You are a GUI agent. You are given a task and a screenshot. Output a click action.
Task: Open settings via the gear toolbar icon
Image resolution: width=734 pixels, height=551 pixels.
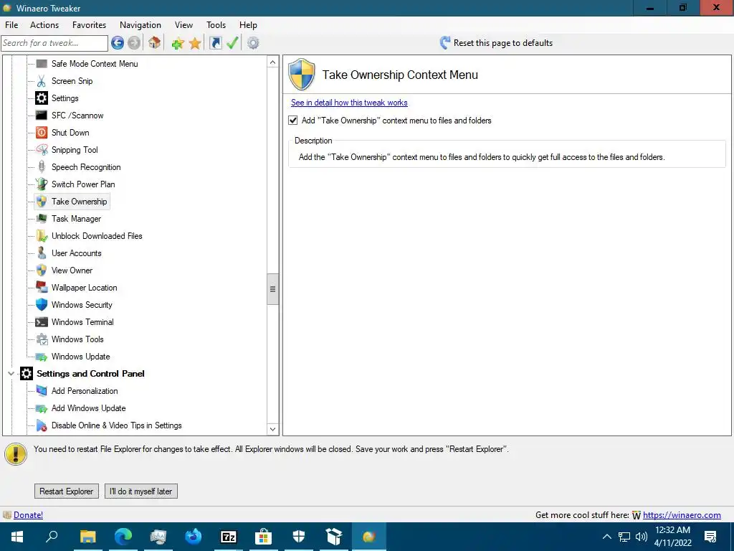[253, 43]
